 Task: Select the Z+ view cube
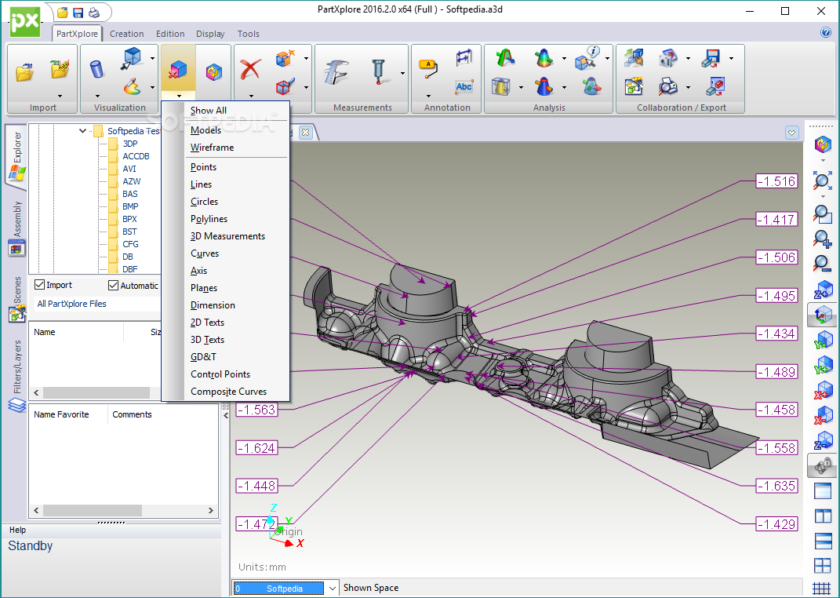[x=823, y=290]
